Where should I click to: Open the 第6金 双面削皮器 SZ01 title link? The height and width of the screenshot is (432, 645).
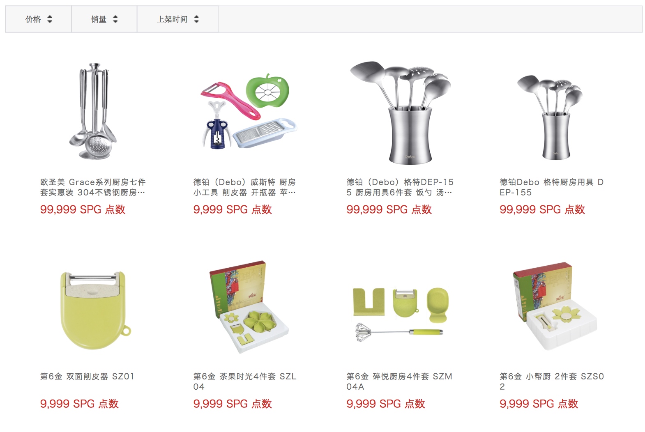(87, 377)
